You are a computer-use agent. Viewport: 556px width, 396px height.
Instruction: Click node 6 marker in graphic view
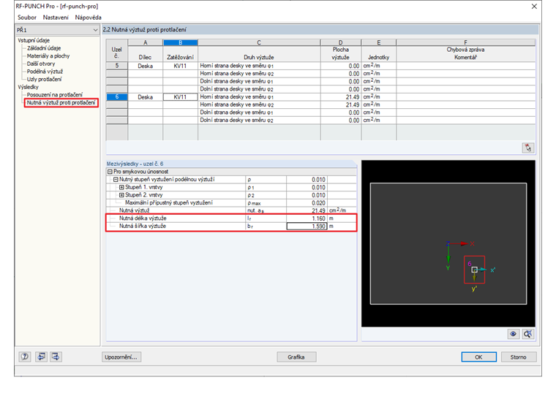474,270
